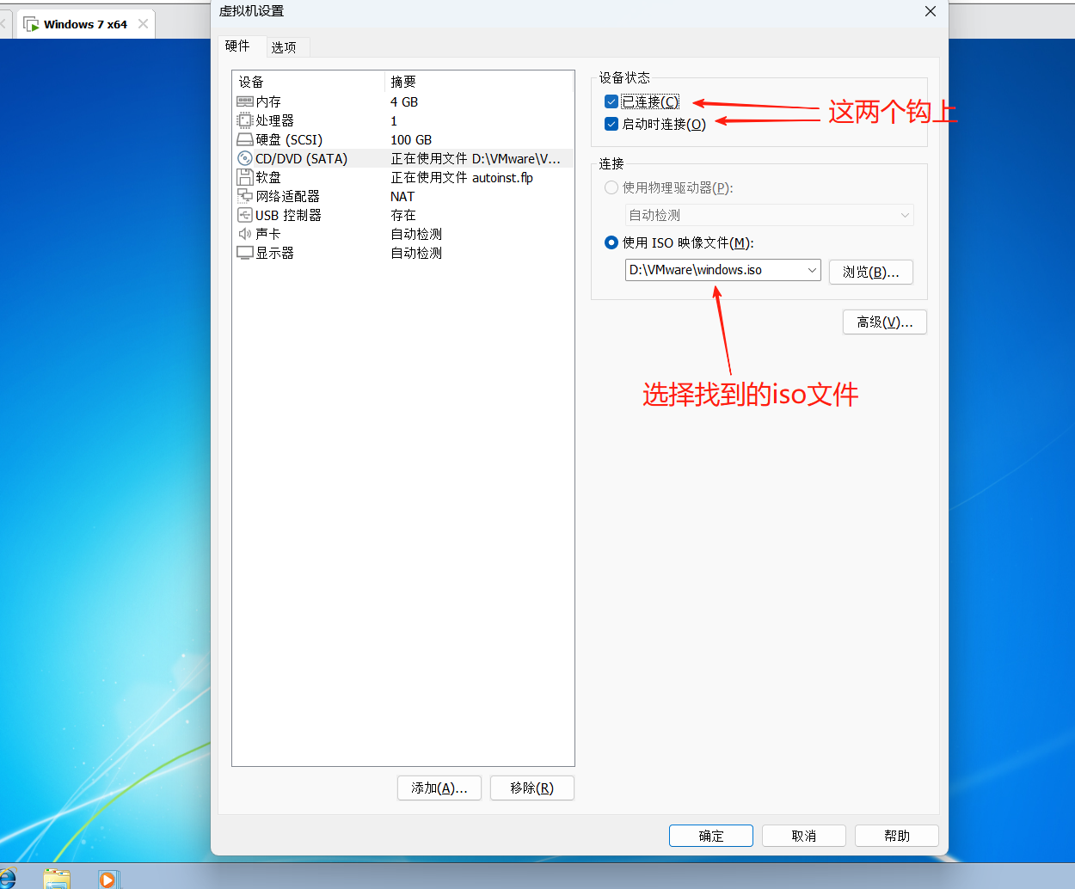1075x889 pixels.
Task: Confirm with the 确定 button
Action: (x=711, y=836)
